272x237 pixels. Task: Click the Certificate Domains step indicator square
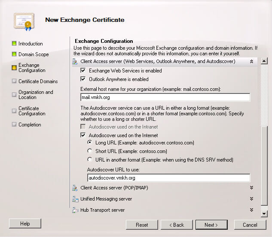coord(14,81)
